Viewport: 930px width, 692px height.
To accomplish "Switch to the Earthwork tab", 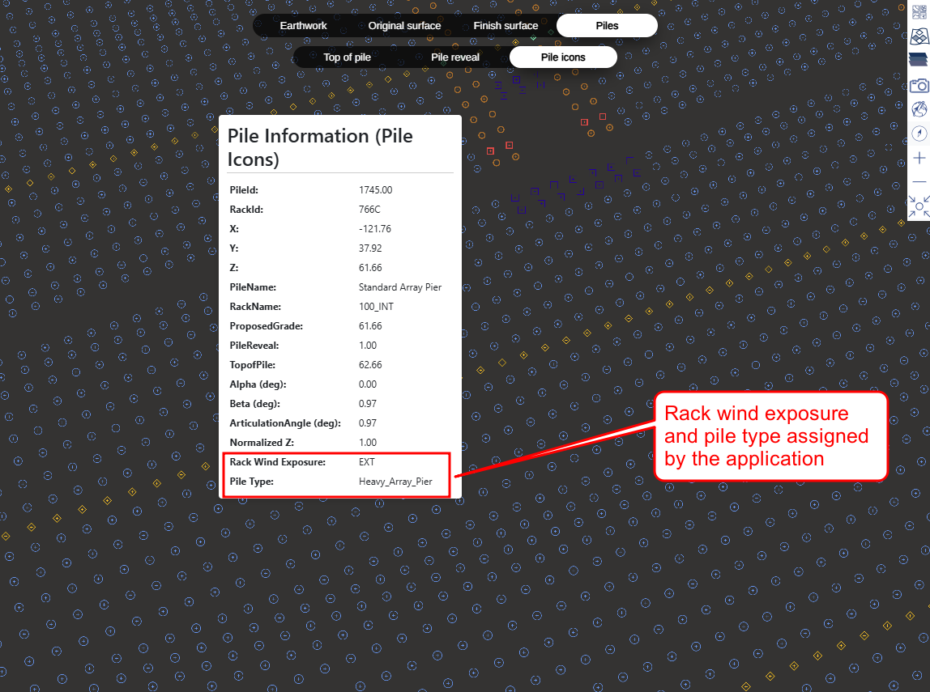I will pyautogui.click(x=303, y=25).
